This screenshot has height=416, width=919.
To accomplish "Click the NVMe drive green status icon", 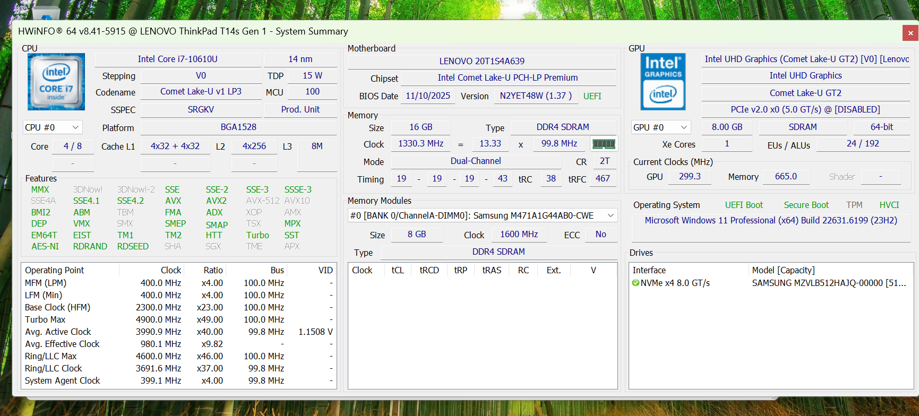I will [635, 283].
